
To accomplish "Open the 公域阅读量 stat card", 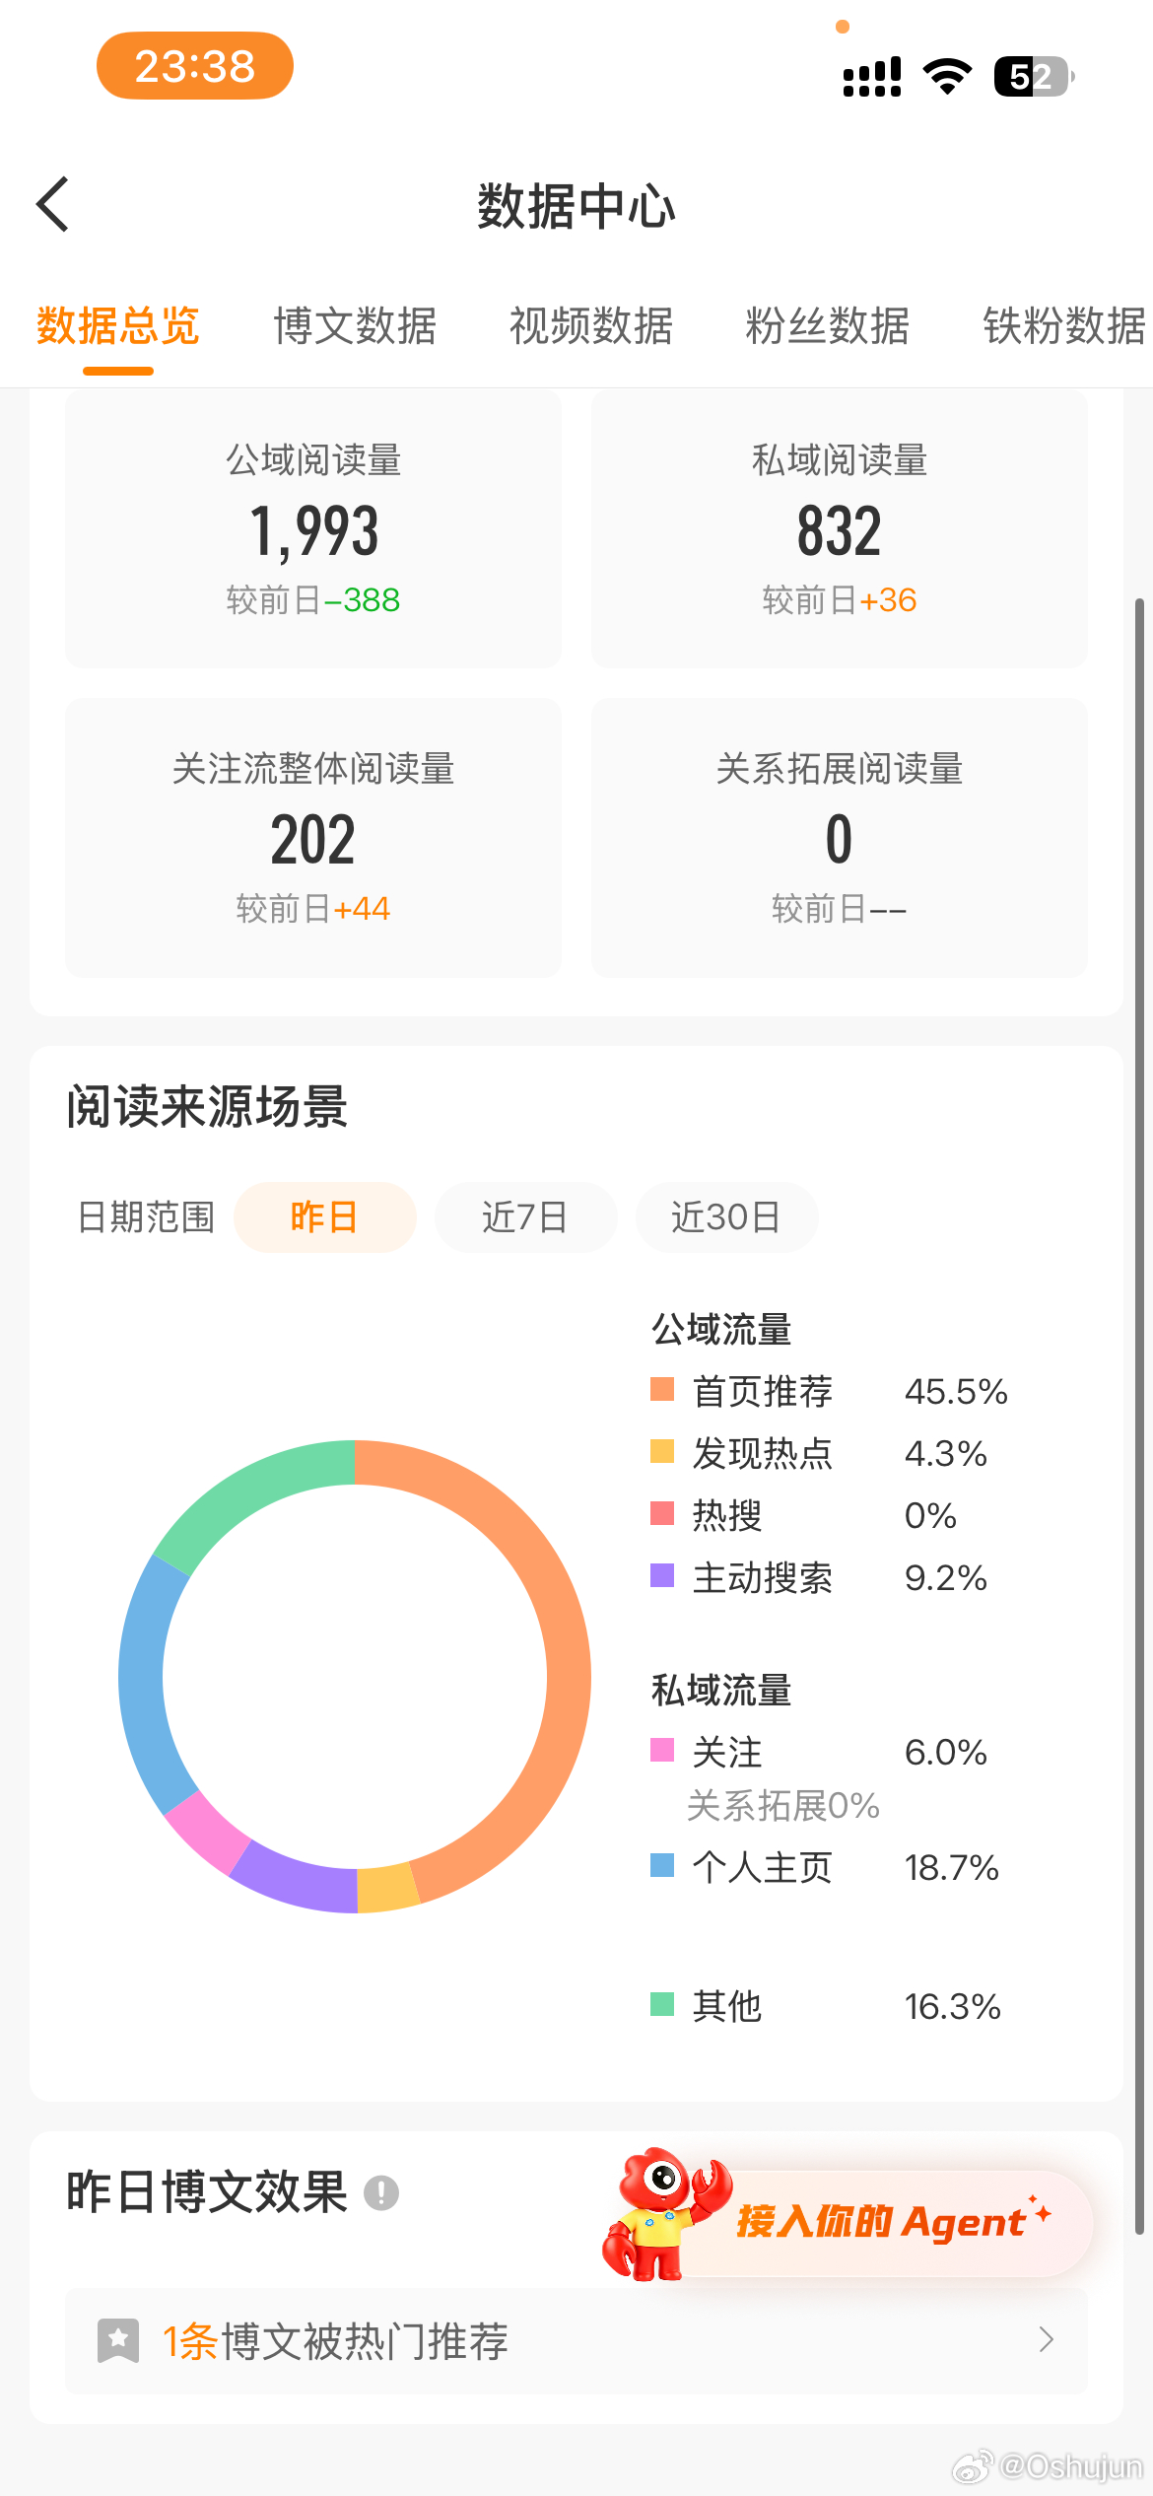I will pos(313,528).
